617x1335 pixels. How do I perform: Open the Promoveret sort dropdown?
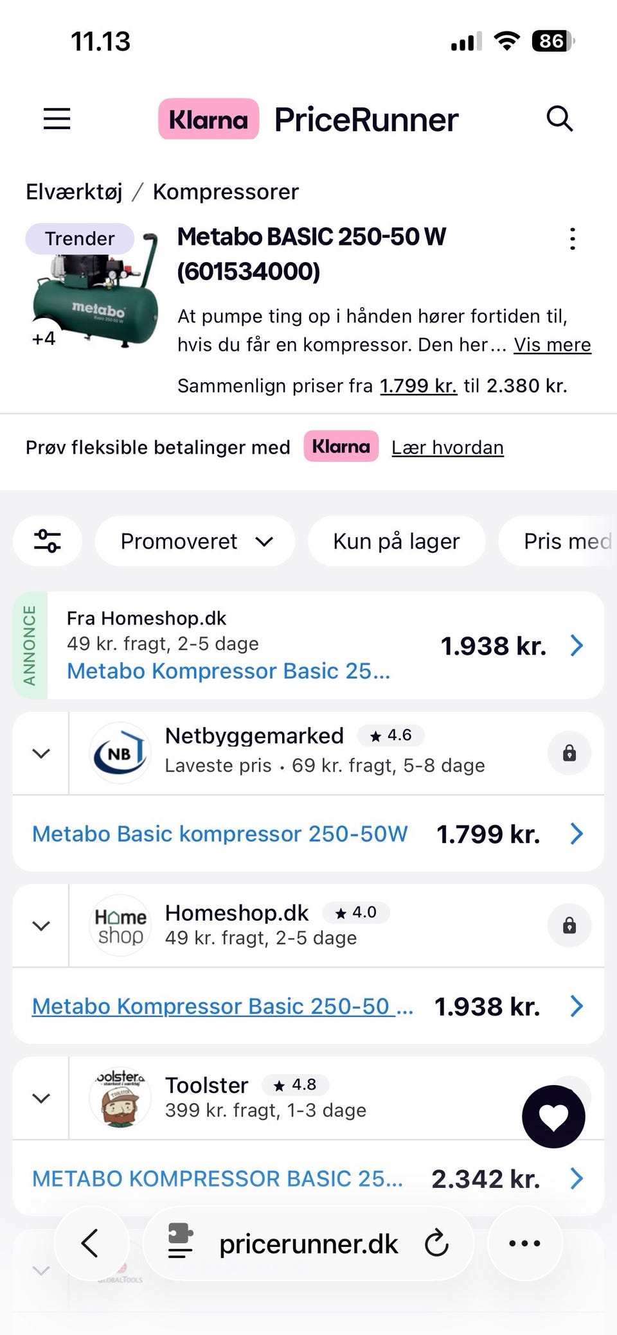pos(195,541)
